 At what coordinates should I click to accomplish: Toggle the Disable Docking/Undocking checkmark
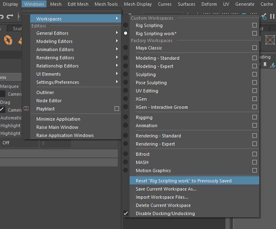126,213
